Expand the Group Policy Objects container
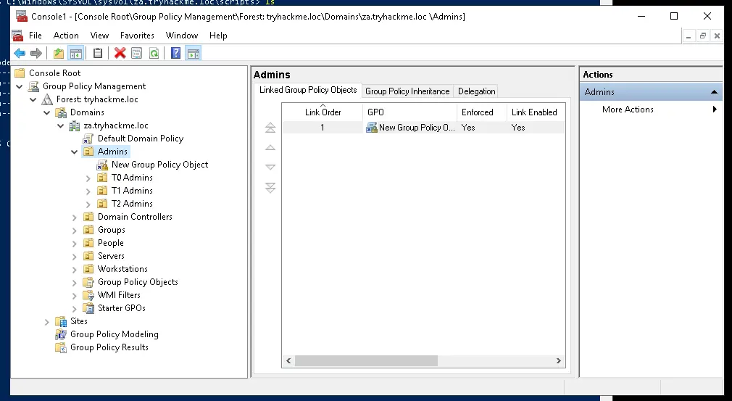Screen dimensions: 732x401 [x=74, y=282]
